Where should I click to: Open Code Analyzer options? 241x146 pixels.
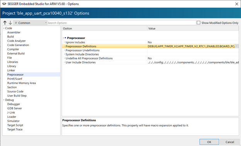click(x=17, y=41)
